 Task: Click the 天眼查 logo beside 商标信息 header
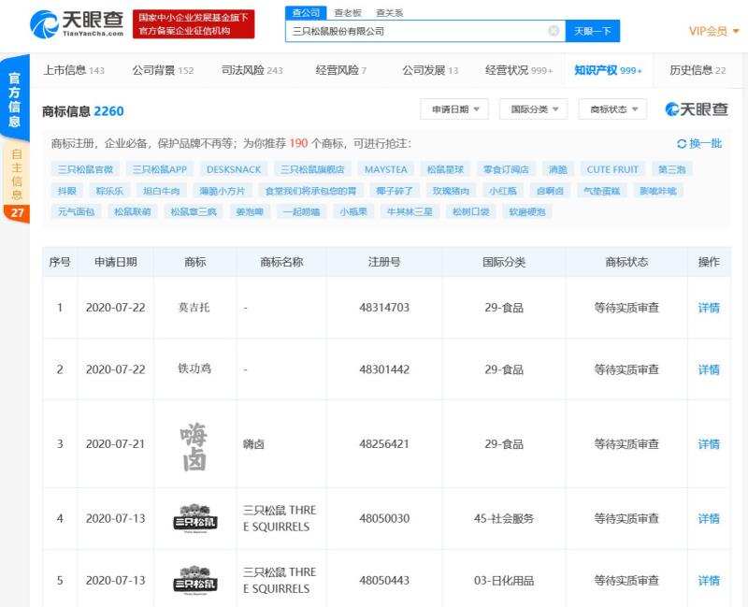[x=697, y=108]
